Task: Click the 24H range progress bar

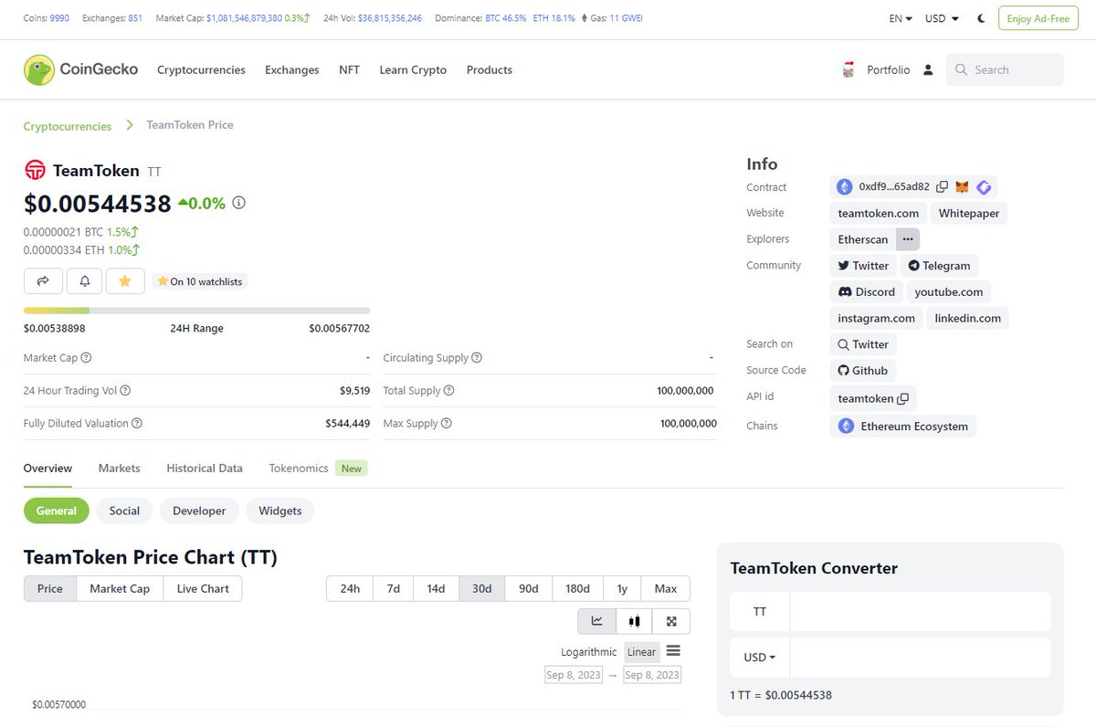Action: coord(196,311)
